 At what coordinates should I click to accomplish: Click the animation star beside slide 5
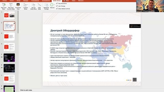tap(2, 57)
